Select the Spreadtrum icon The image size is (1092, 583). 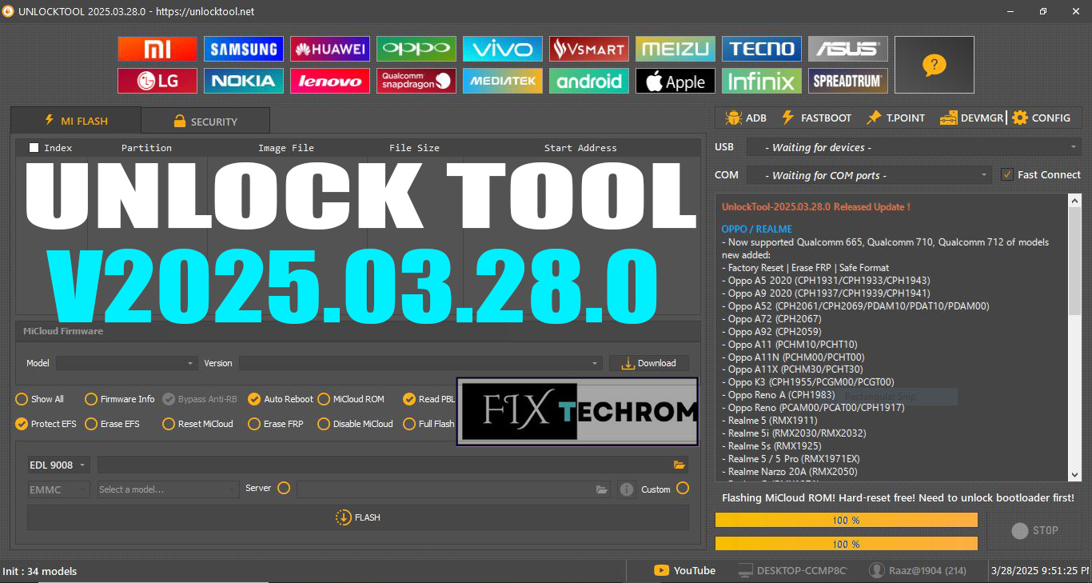pyautogui.click(x=848, y=81)
